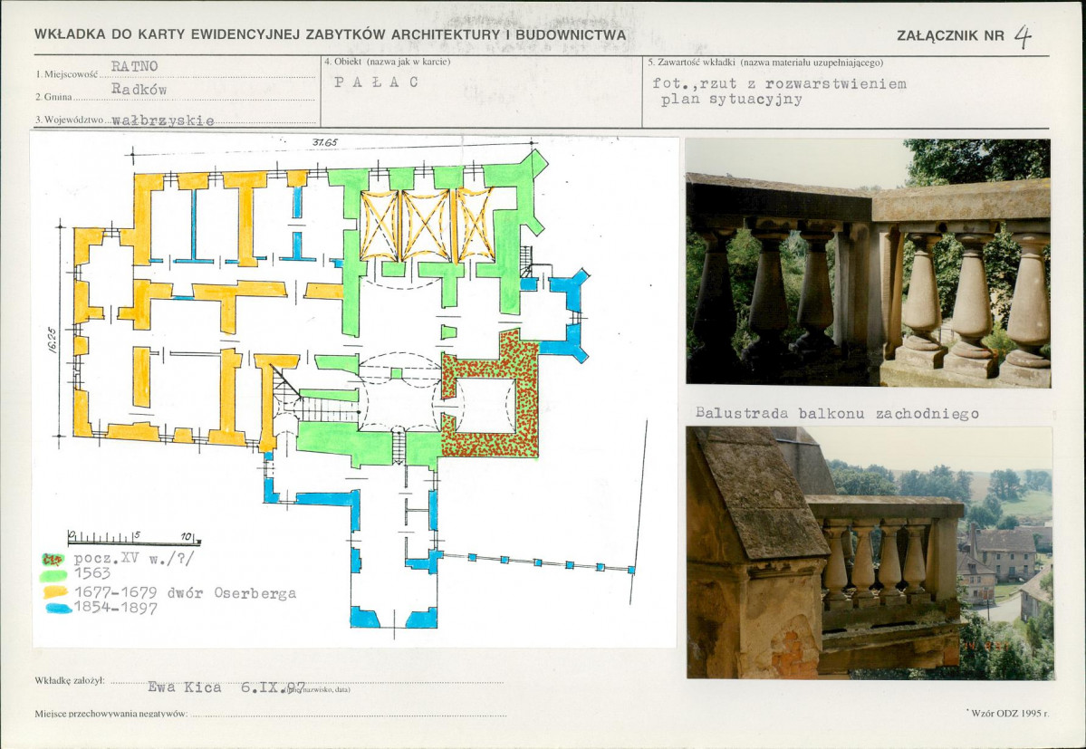The width and height of the screenshot is (1086, 749).
Task: Select the orange 1677-1679 legend swatch
Action: pyautogui.click(x=58, y=592)
